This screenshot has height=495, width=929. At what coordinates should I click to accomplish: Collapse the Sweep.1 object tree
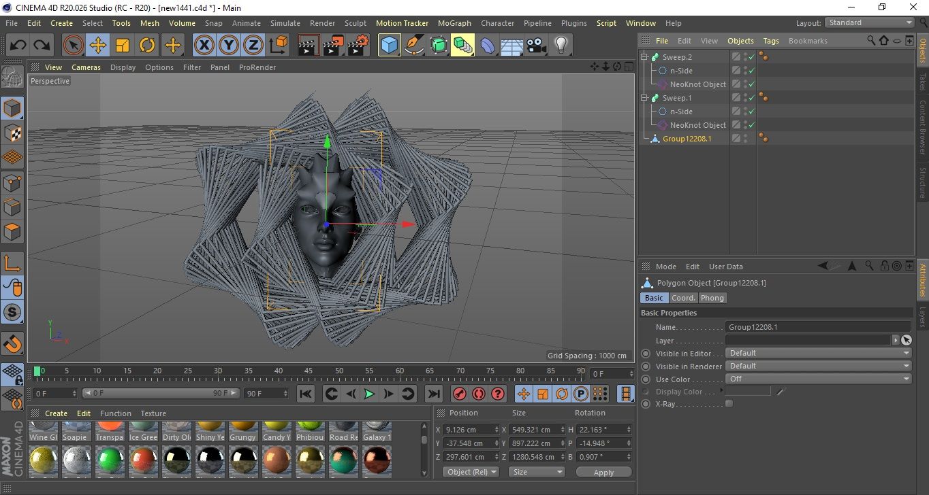point(644,98)
